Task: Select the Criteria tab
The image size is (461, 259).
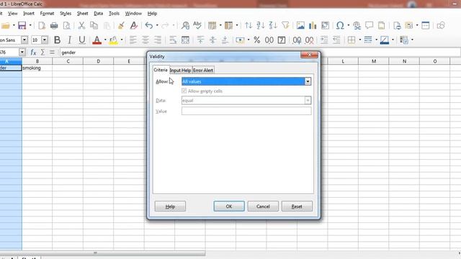Action: [x=161, y=70]
